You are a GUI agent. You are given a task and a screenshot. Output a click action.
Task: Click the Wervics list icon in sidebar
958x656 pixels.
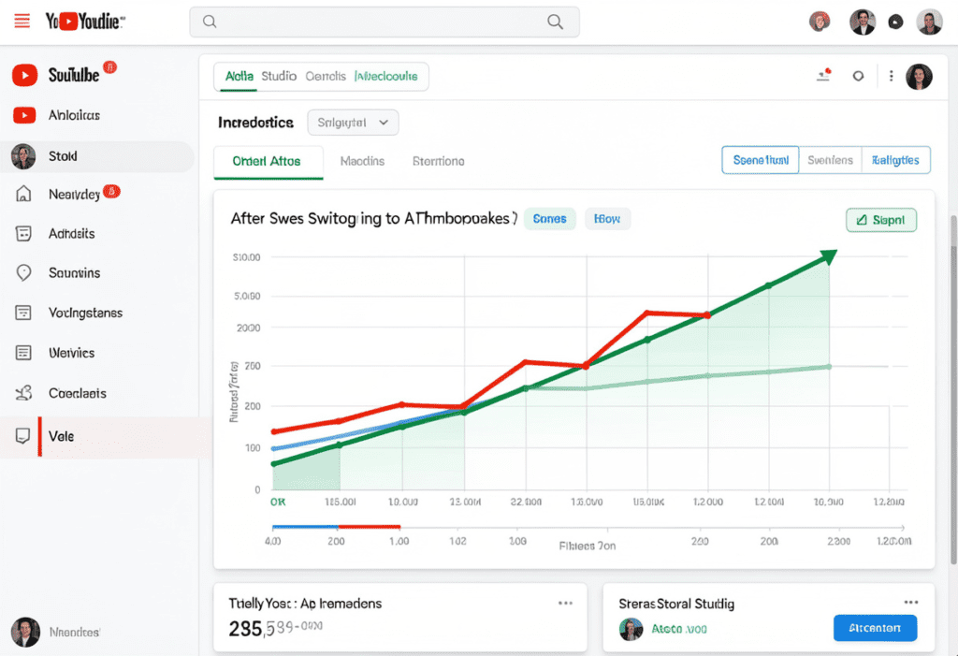(x=24, y=353)
